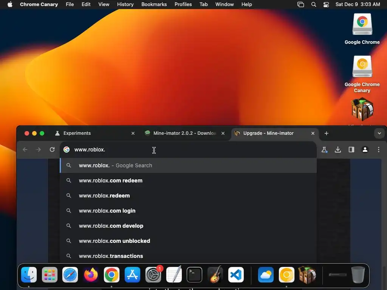387x290 pixels.
Task: Select suggestion www.roblox.com unblocked
Action: click(188, 241)
